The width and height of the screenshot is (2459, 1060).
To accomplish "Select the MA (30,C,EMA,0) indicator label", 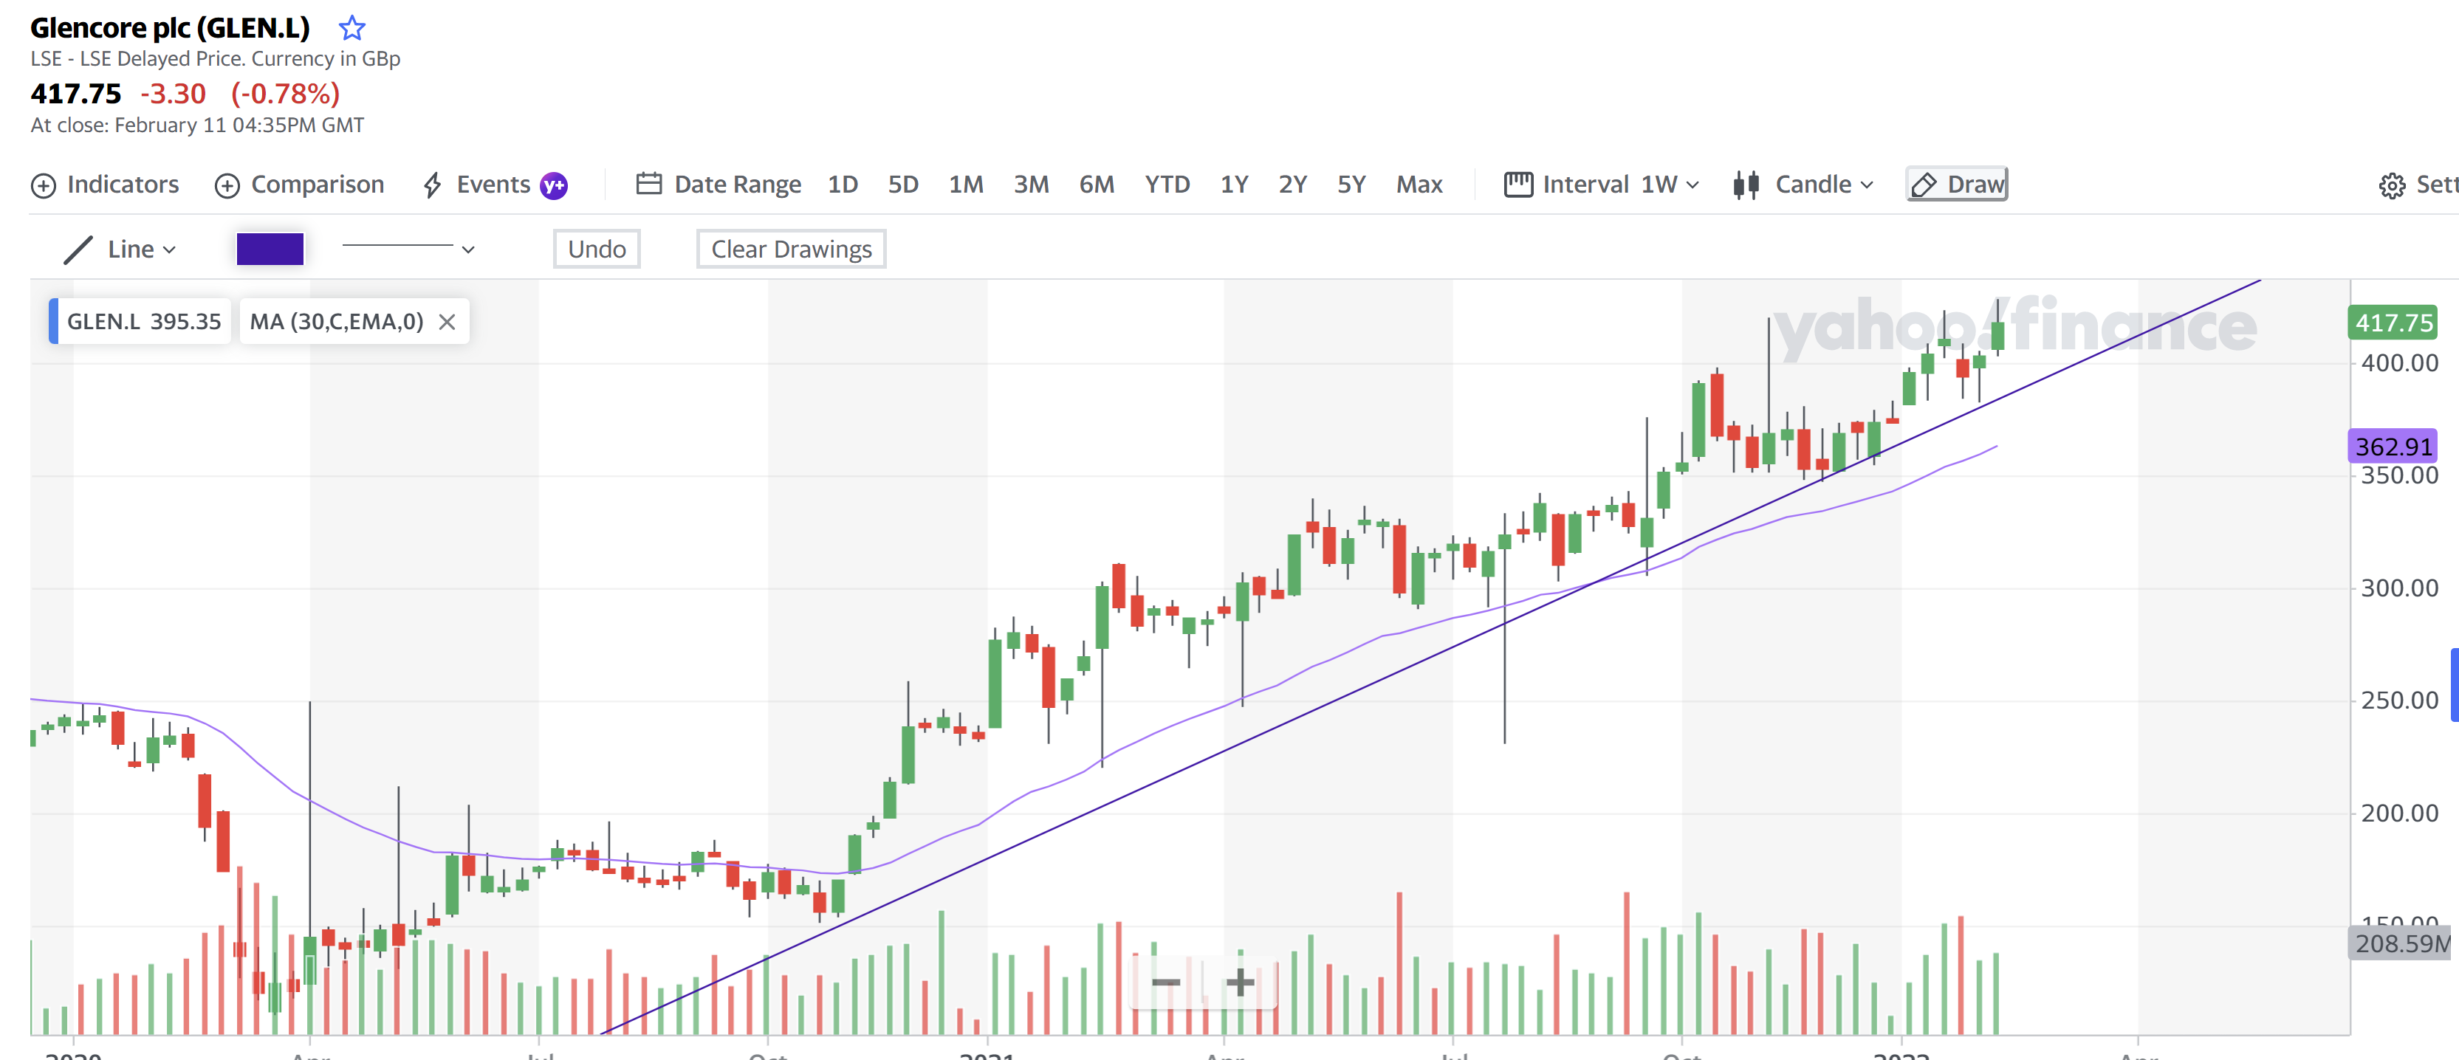I will click(336, 322).
